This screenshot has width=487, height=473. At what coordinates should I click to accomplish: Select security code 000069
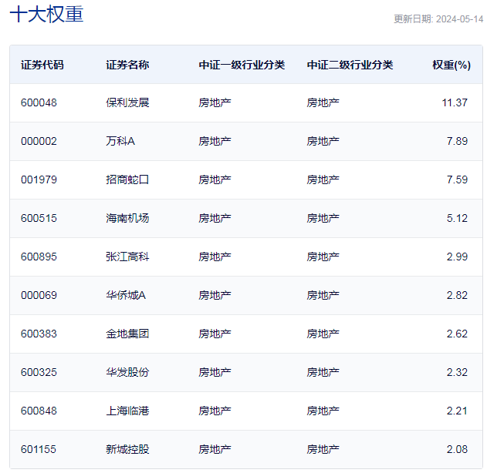(39, 295)
